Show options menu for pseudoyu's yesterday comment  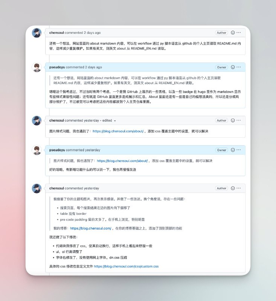click(x=239, y=150)
